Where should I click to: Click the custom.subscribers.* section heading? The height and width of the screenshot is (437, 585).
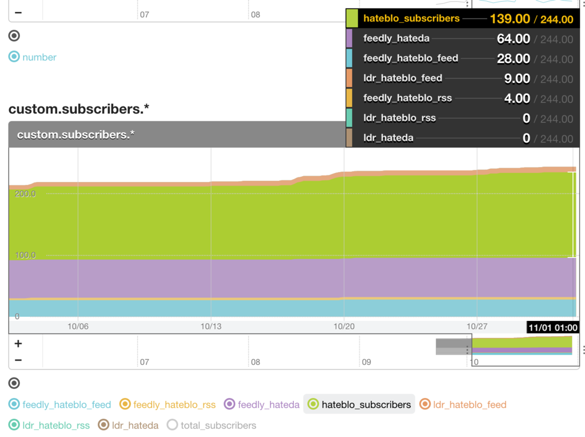pyautogui.click(x=79, y=109)
